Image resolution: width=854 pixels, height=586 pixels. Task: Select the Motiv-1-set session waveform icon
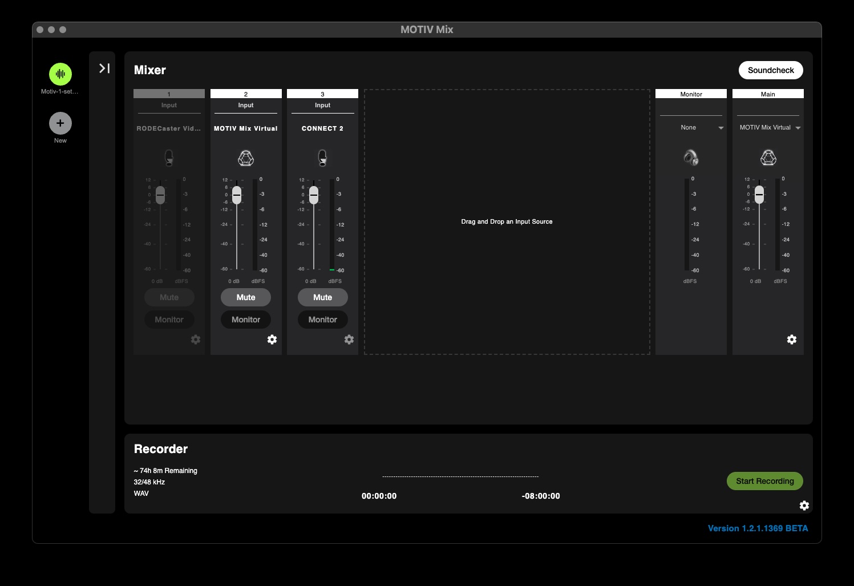(60, 74)
